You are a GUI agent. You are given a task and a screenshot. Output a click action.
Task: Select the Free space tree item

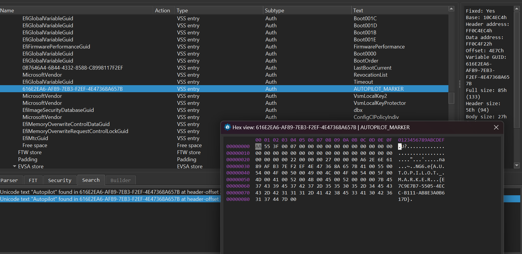click(x=35, y=145)
